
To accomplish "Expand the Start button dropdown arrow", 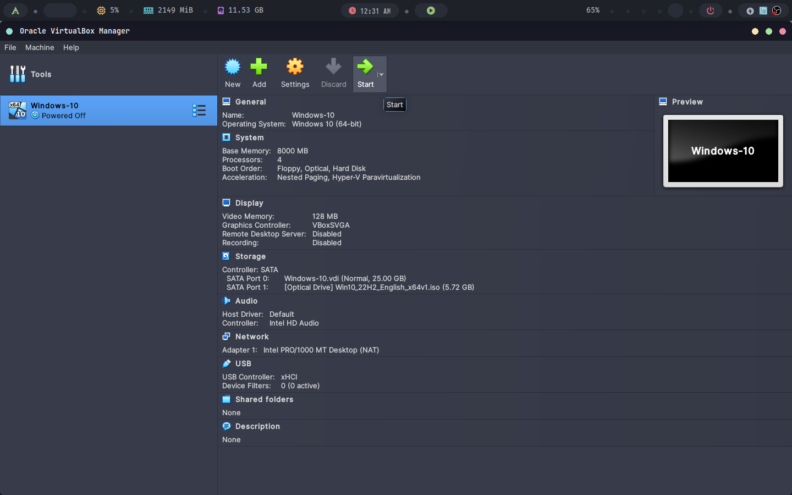I will click(x=381, y=74).
